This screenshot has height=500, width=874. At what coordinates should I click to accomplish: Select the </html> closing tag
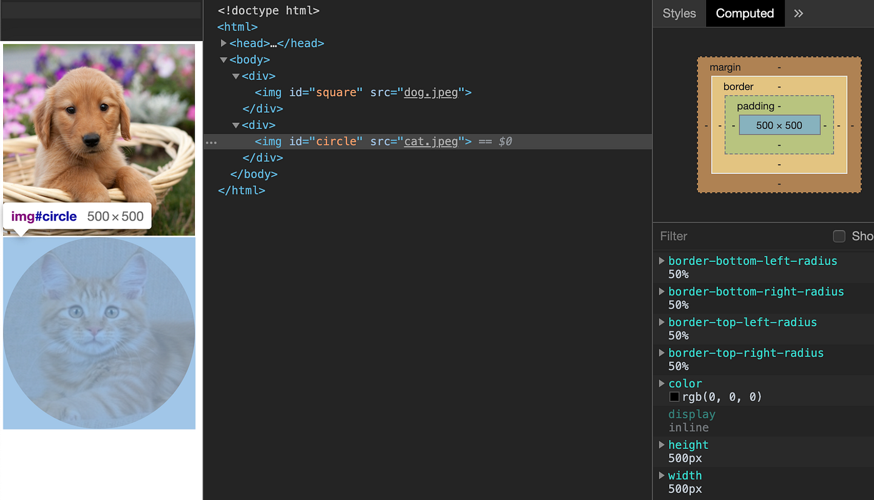[x=242, y=190]
